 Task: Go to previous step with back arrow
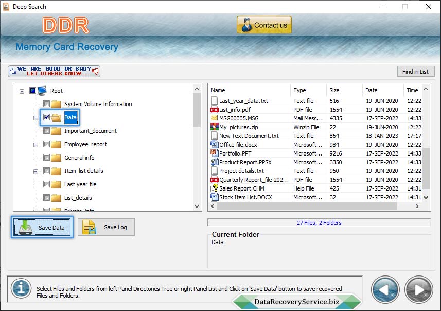385,290
